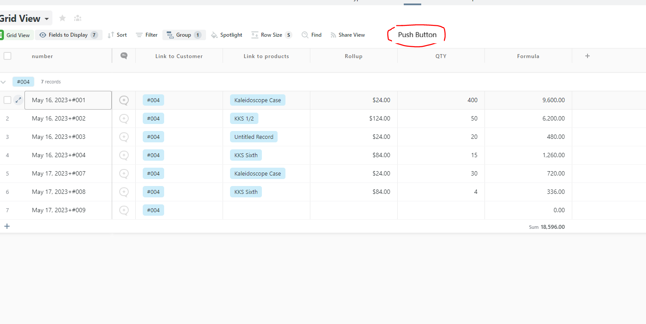Open the Filter menu
The height and width of the screenshot is (324, 646).
pos(147,35)
